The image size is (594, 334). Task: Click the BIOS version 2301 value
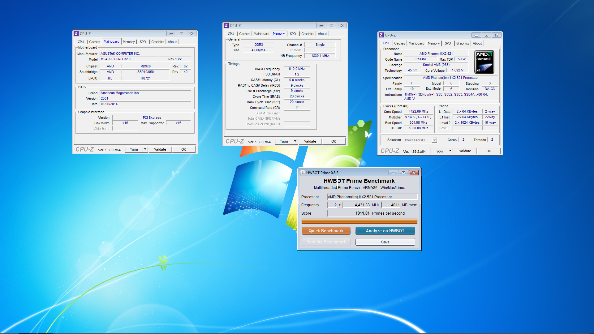click(x=145, y=98)
